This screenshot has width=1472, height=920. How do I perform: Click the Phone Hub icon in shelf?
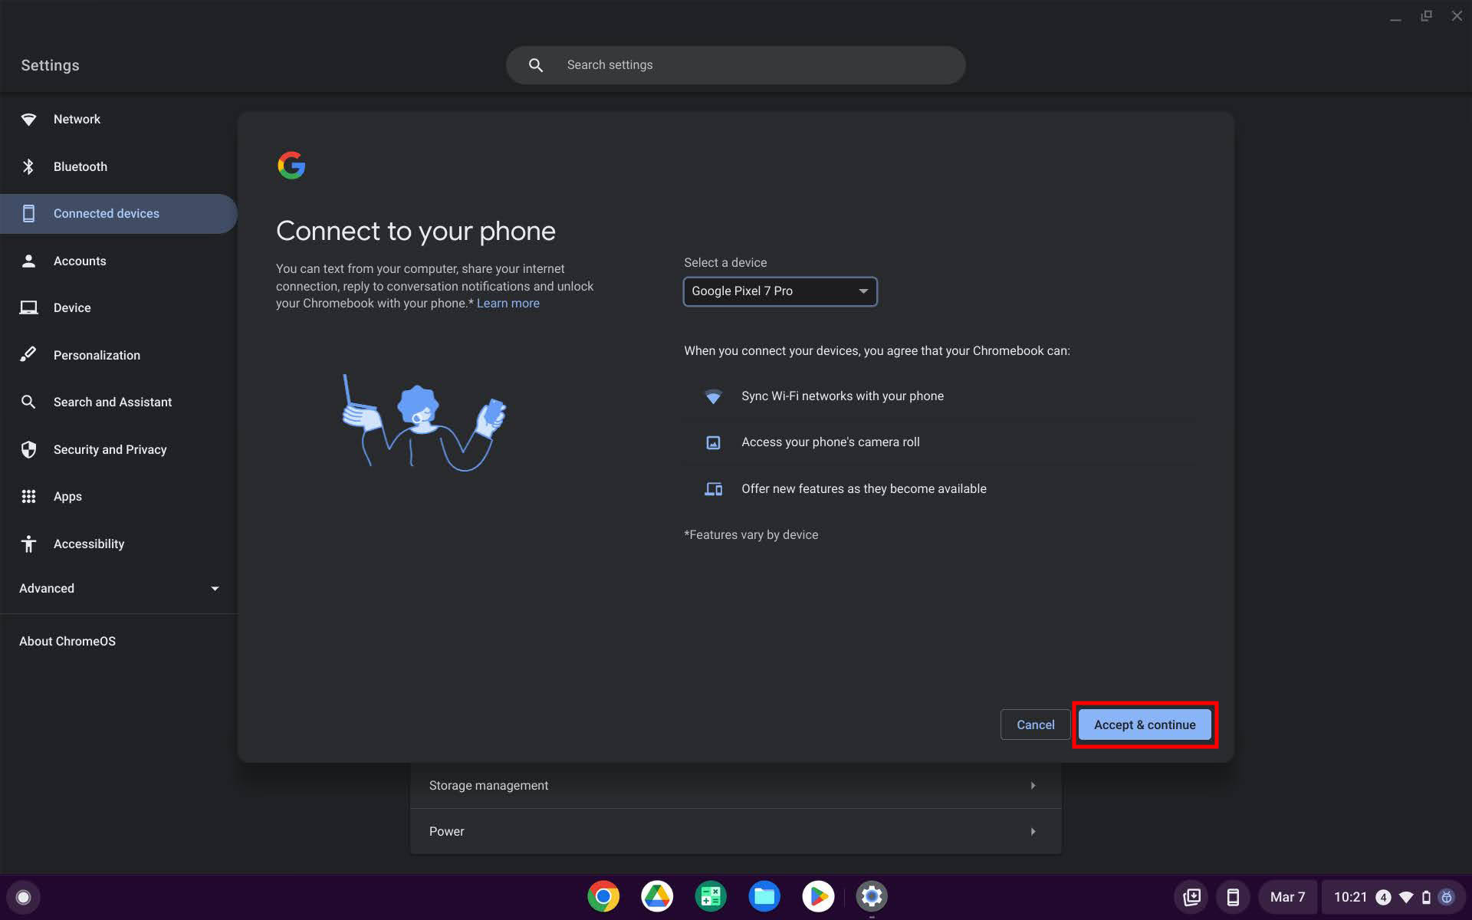(x=1233, y=897)
